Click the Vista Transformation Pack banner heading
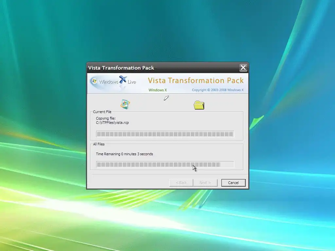The image size is (335, 251). click(196, 80)
